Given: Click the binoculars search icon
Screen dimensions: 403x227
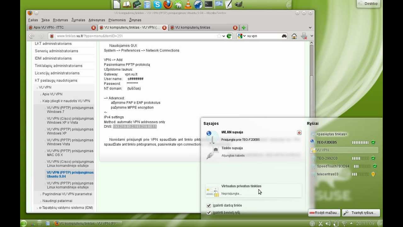Looking at the screenshot, I should [284, 36].
